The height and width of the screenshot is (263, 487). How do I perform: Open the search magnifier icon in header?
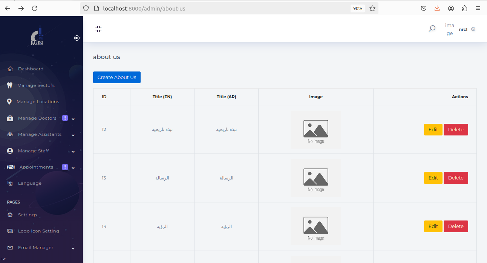coord(432,29)
